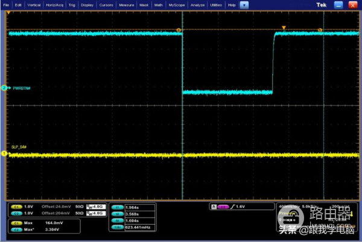
Task: Open the Measure menu
Action: (127, 4)
